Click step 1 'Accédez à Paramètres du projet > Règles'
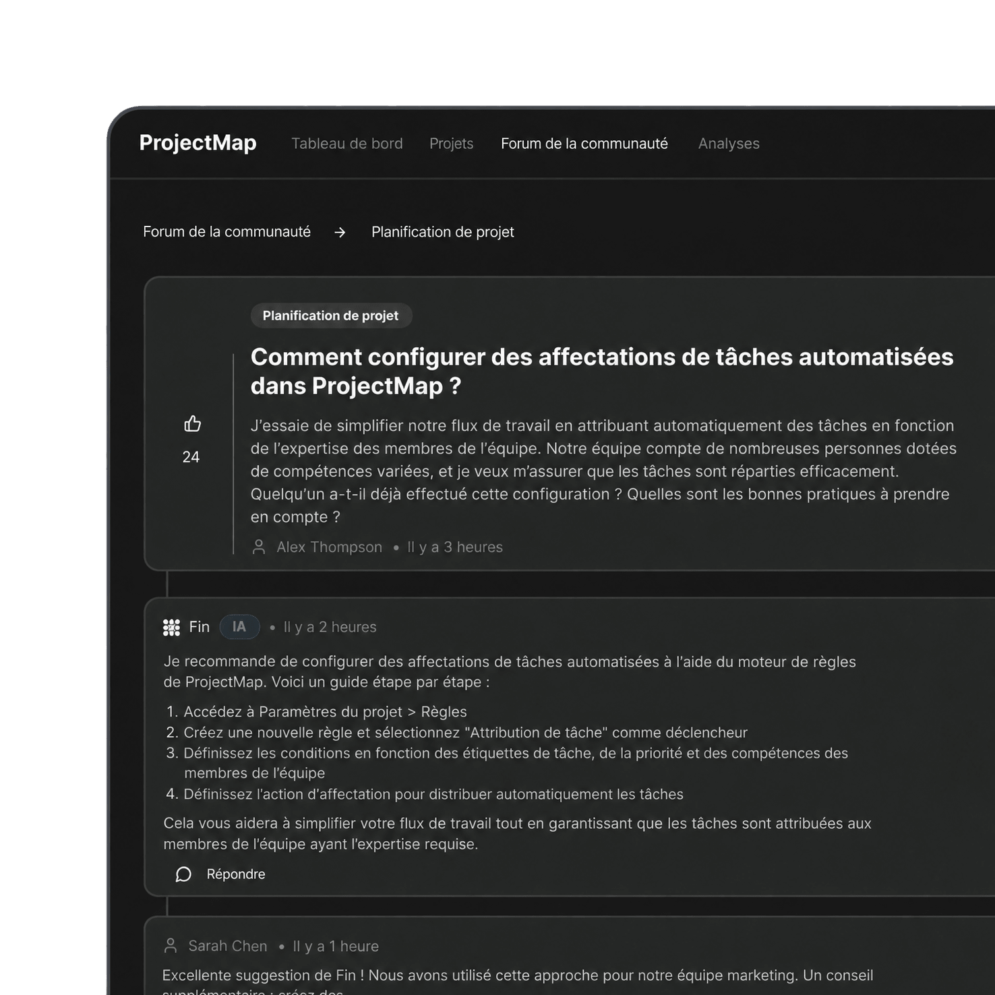 coord(316,712)
